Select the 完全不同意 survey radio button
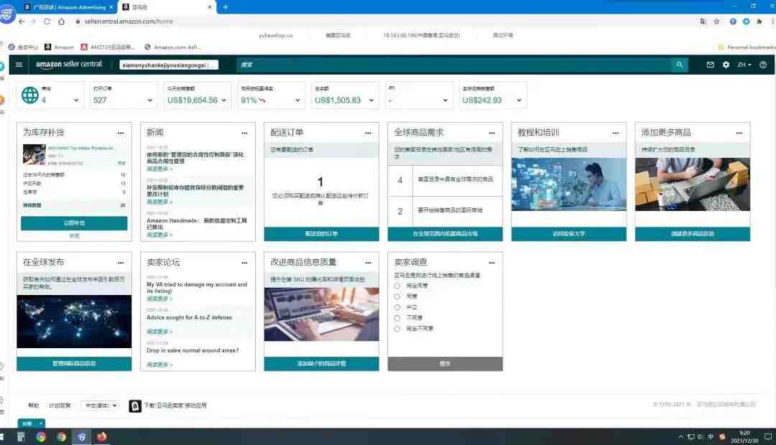The image size is (776, 445). (x=397, y=329)
